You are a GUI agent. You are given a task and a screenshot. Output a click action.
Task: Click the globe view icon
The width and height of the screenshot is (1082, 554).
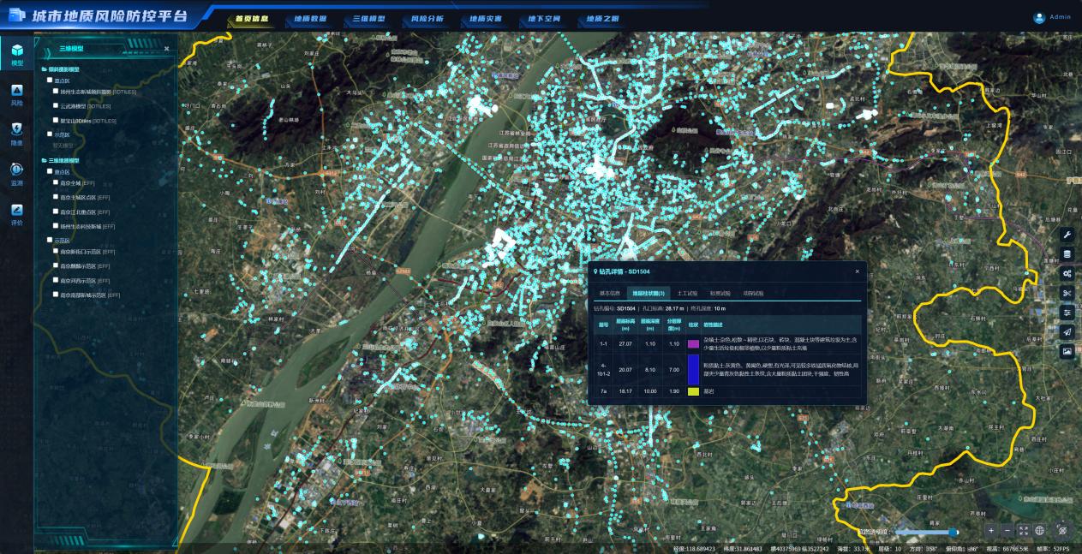point(1039,531)
